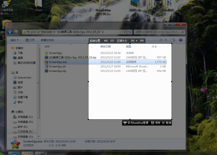
Task: Sort by 名称 column header
Action: click(x=47, y=47)
